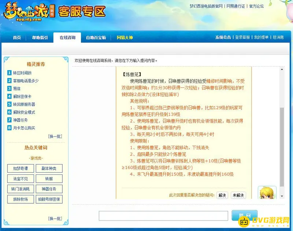The width and height of the screenshot is (293, 231).
Task: Click the 梦幻西游 xyq.163.com logo
Action: [29, 12]
